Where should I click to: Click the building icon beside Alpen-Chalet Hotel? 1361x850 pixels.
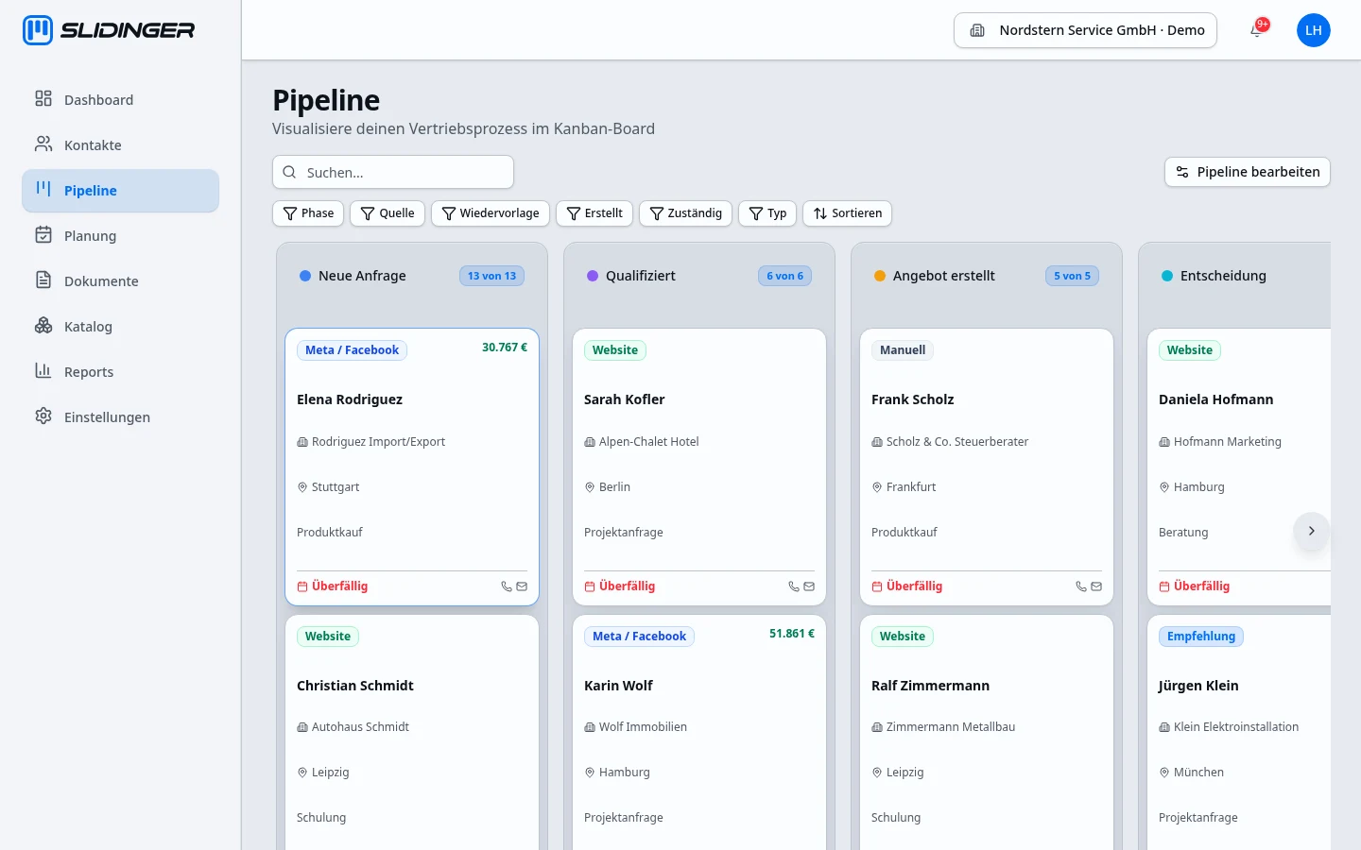(590, 442)
